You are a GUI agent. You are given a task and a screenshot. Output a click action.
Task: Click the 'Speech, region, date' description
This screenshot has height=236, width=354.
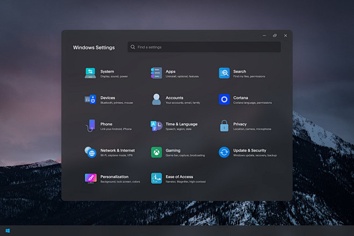[179, 129]
